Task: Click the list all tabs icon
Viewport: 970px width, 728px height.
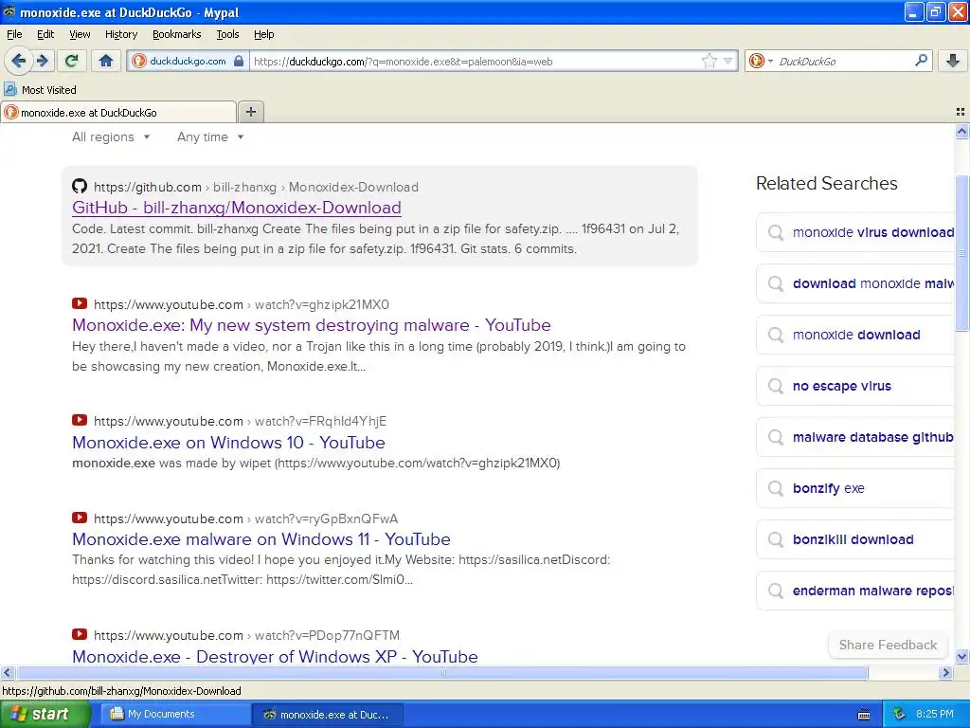Action: 961,112
